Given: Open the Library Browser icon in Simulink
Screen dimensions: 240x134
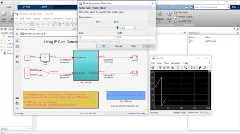Looking at the screenshot, I should [54, 24].
